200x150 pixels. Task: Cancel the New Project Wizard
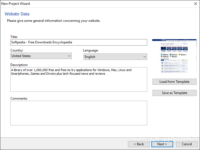tap(187, 144)
